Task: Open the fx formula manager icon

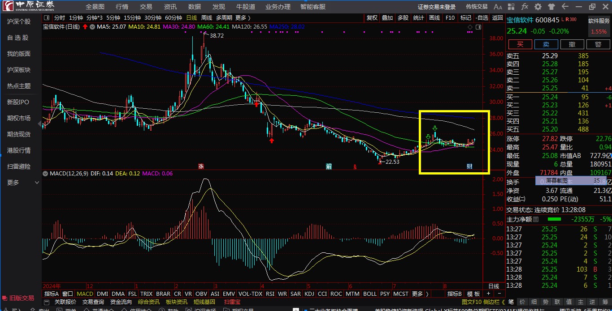Action: click(x=525, y=7)
